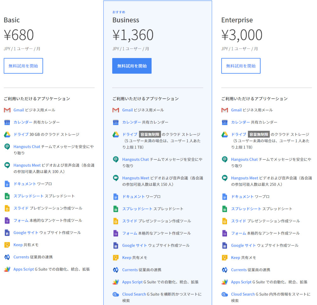The image size is (317, 305).
Task: Click the Calendar icon in Basic plan
Action: (x=7, y=122)
